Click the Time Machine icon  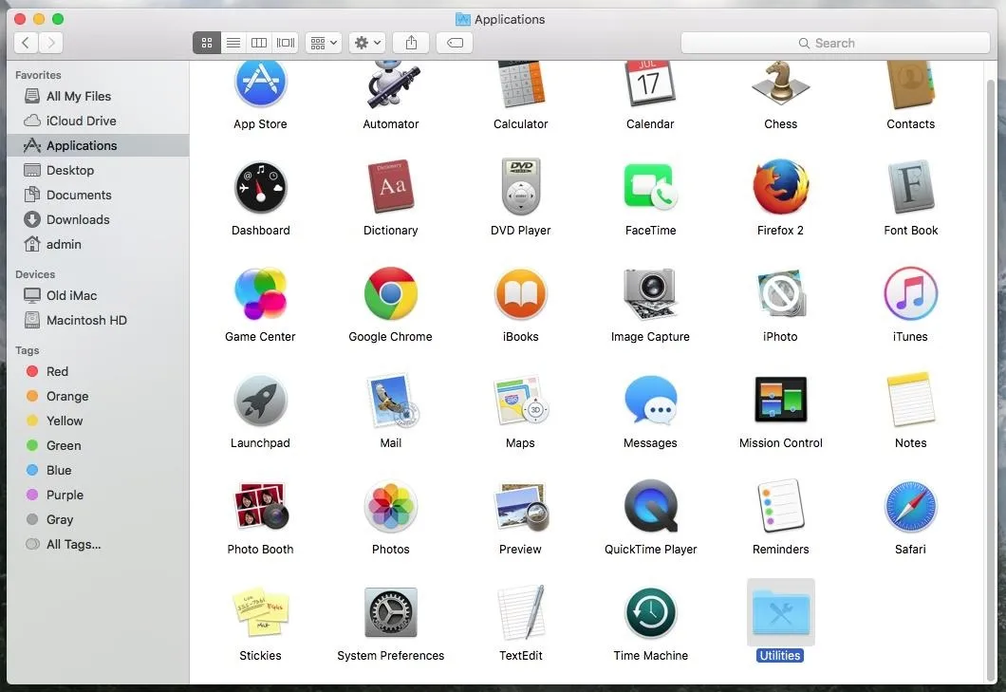click(650, 613)
